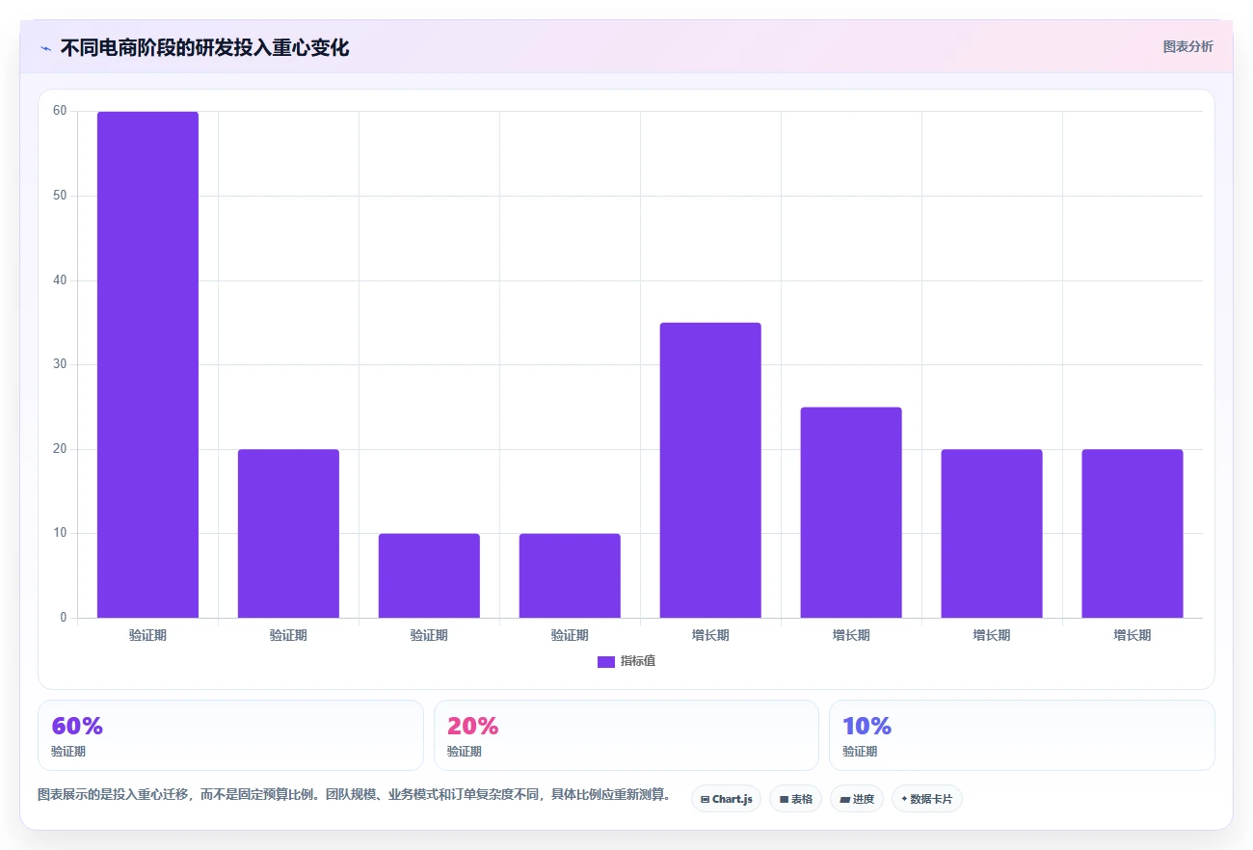Screen dimensions: 1253x850
Task: Click the lightning icon beside the chart title
Action: (45, 48)
